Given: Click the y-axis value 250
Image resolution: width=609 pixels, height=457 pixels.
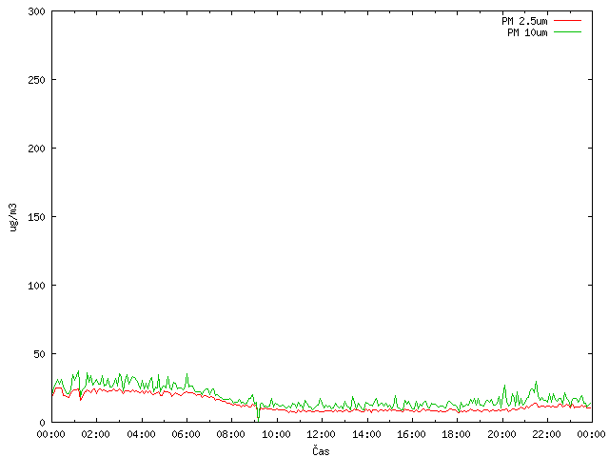Looking at the screenshot, I should pyautogui.click(x=36, y=80).
